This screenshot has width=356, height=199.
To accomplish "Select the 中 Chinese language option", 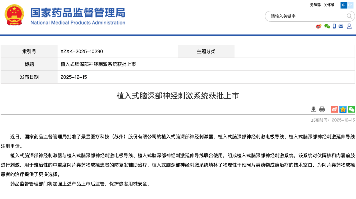I will pyautogui.click(x=343, y=5).
